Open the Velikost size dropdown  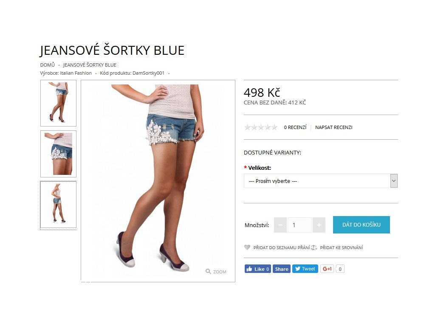point(321,181)
